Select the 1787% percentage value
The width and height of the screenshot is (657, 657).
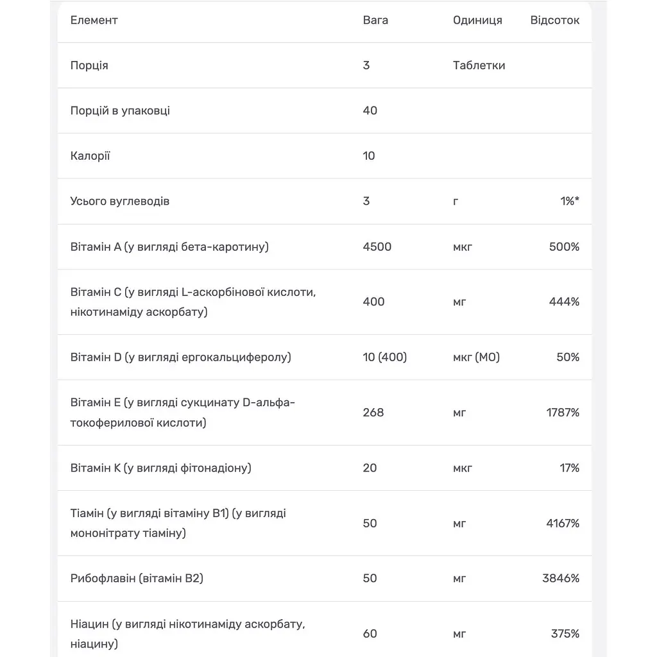click(563, 413)
